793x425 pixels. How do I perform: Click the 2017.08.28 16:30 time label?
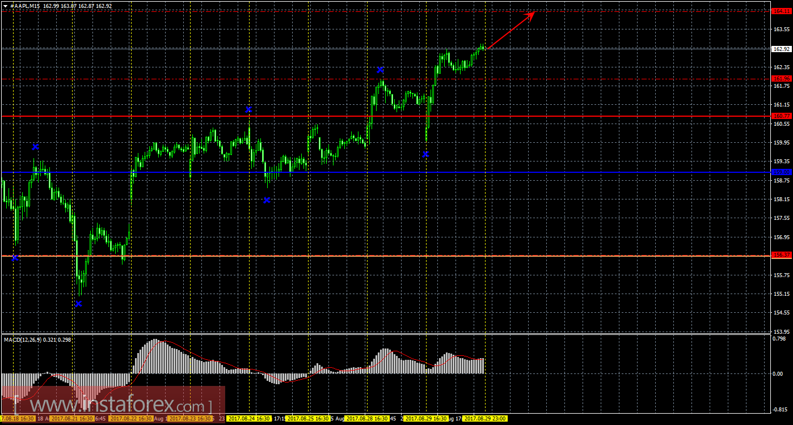[x=366, y=419]
